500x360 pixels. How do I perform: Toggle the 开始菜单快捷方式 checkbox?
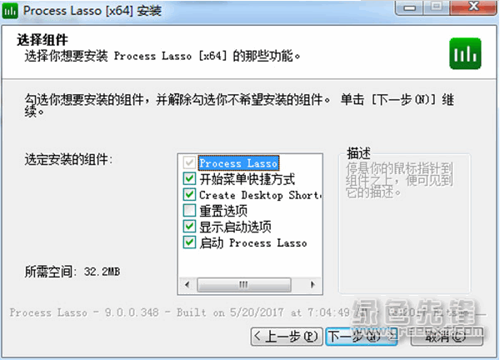[x=189, y=178]
